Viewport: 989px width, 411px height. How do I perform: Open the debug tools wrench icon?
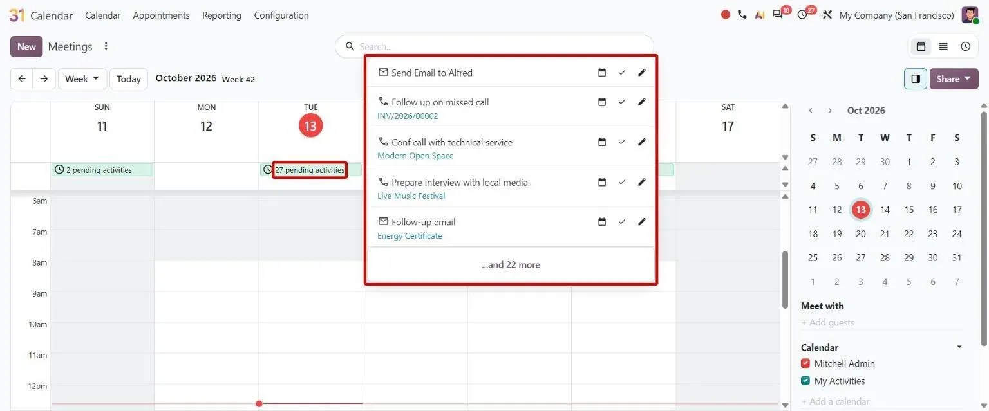click(827, 15)
